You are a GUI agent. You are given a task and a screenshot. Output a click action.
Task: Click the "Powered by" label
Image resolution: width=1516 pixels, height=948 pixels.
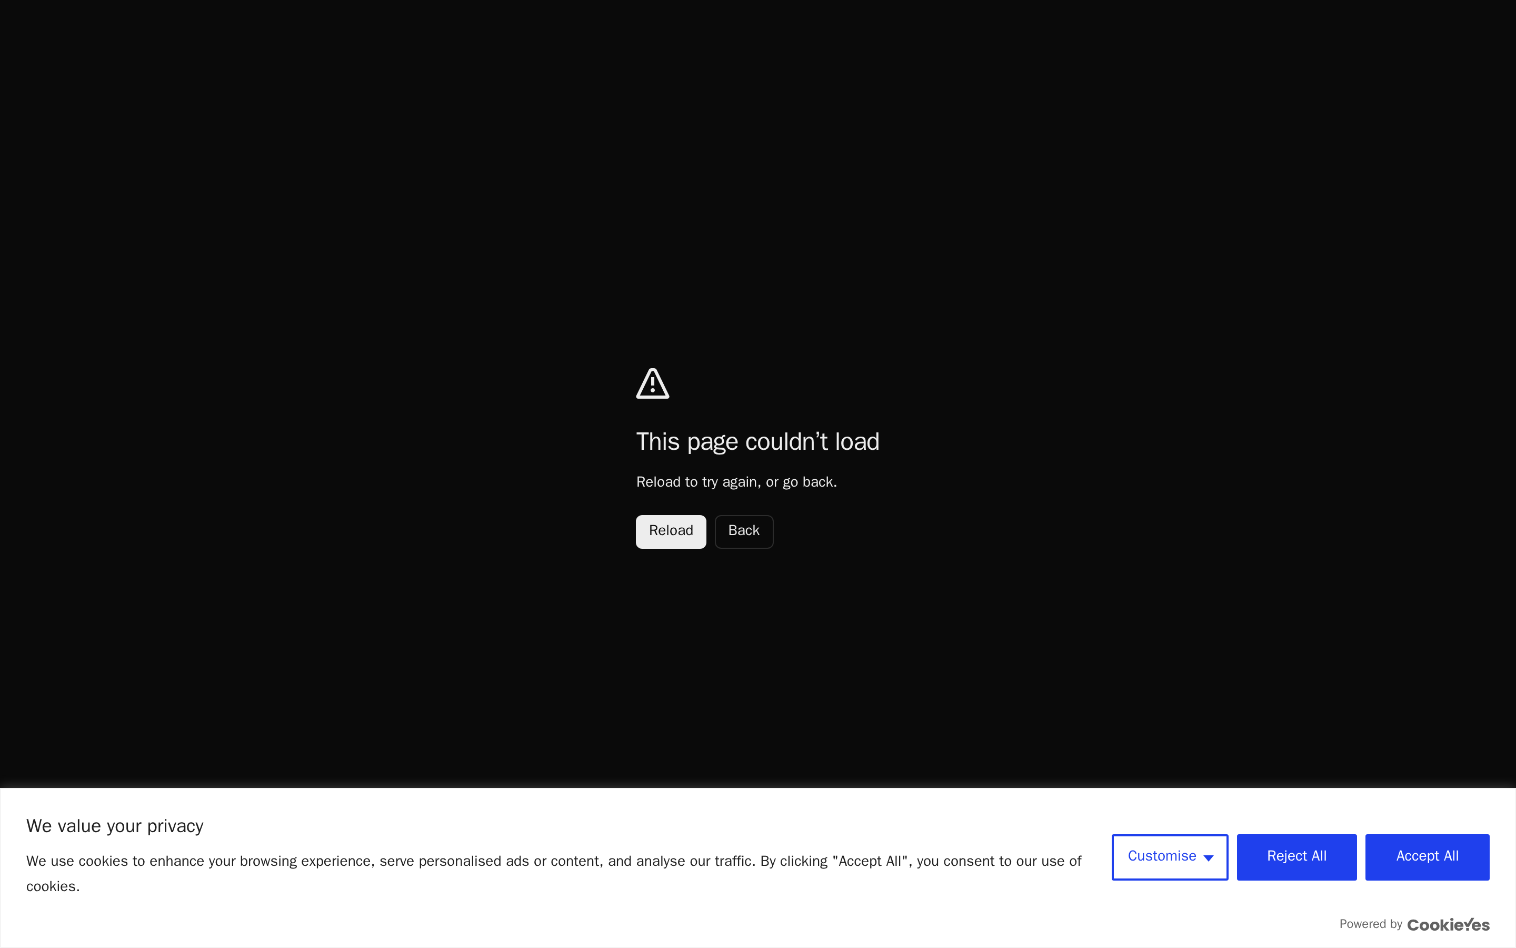(1371, 924)
